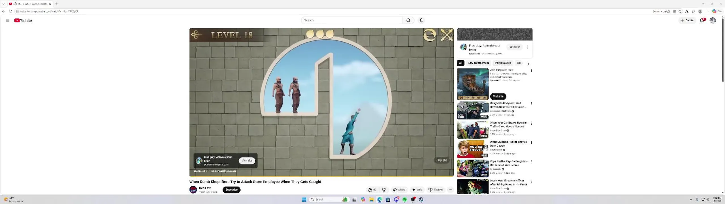Add page to favorites with star icon

[680, 11]
